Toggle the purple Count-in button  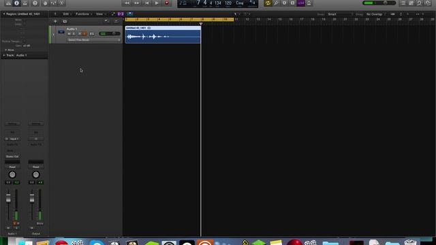(300, 3)
